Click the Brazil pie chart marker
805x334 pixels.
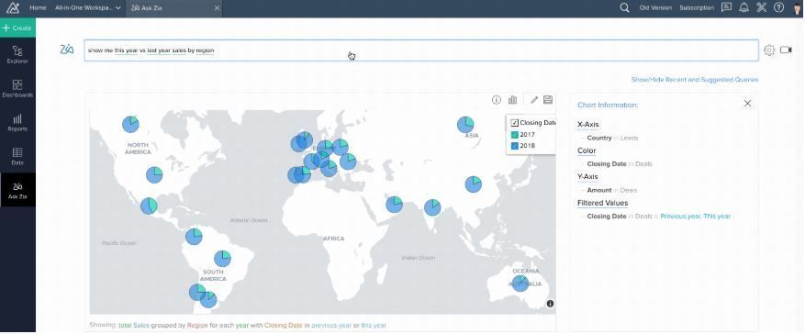tap(222, 259)
